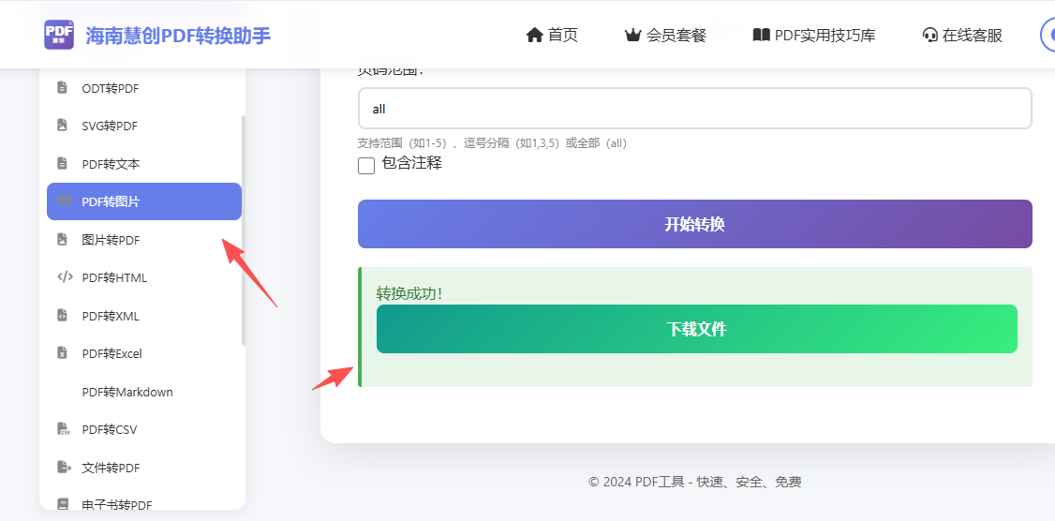This screenshot has width=1055, height=521.
Task: Click the image file icon next to SVG转PDF
Action: [63, 126]
